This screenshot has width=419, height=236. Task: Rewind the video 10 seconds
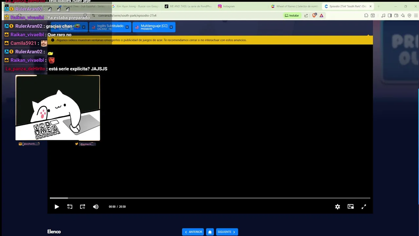pos(70,207)
